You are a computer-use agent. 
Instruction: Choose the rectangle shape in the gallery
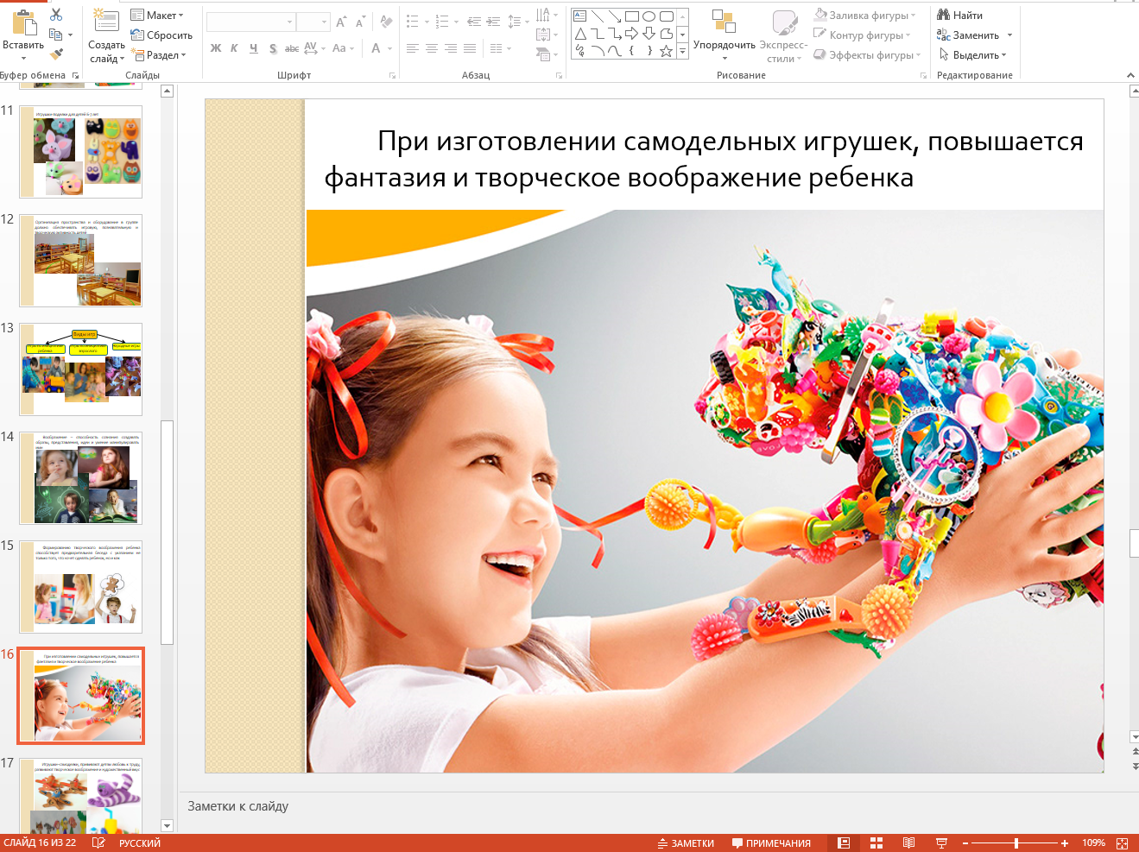coord(631,16)
